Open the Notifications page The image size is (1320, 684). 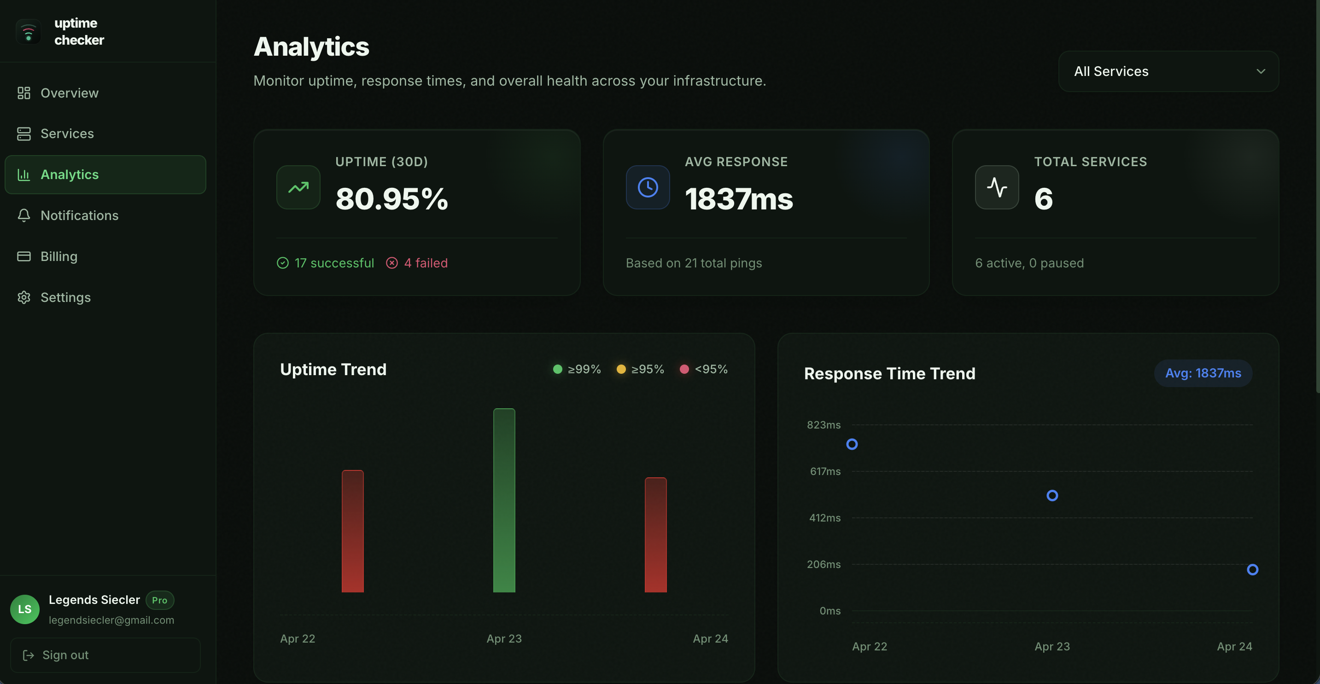pos(105,215)
